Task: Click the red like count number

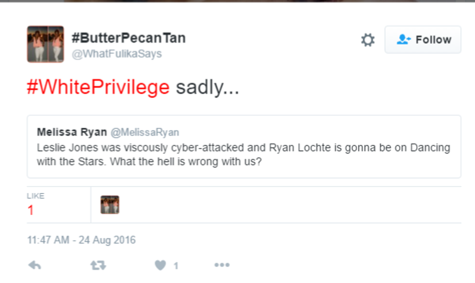Action: [x=31, y=210]
